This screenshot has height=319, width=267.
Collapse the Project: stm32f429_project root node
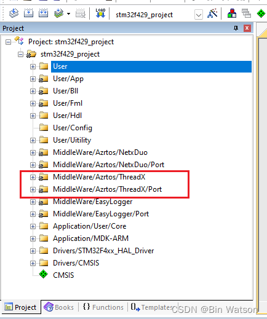coord(8,42)
